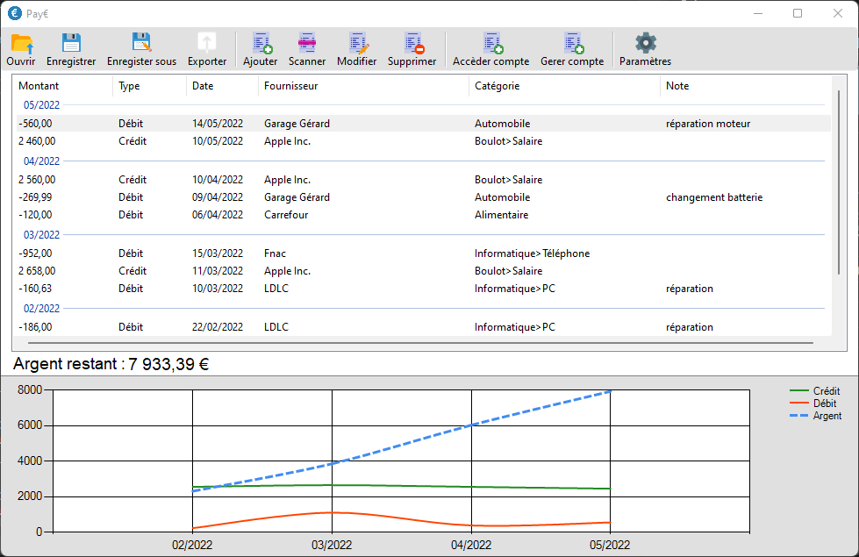Collapse the 05/2022 group header
The width and height of the screenshot is (859, 557).
coord(41,104)
